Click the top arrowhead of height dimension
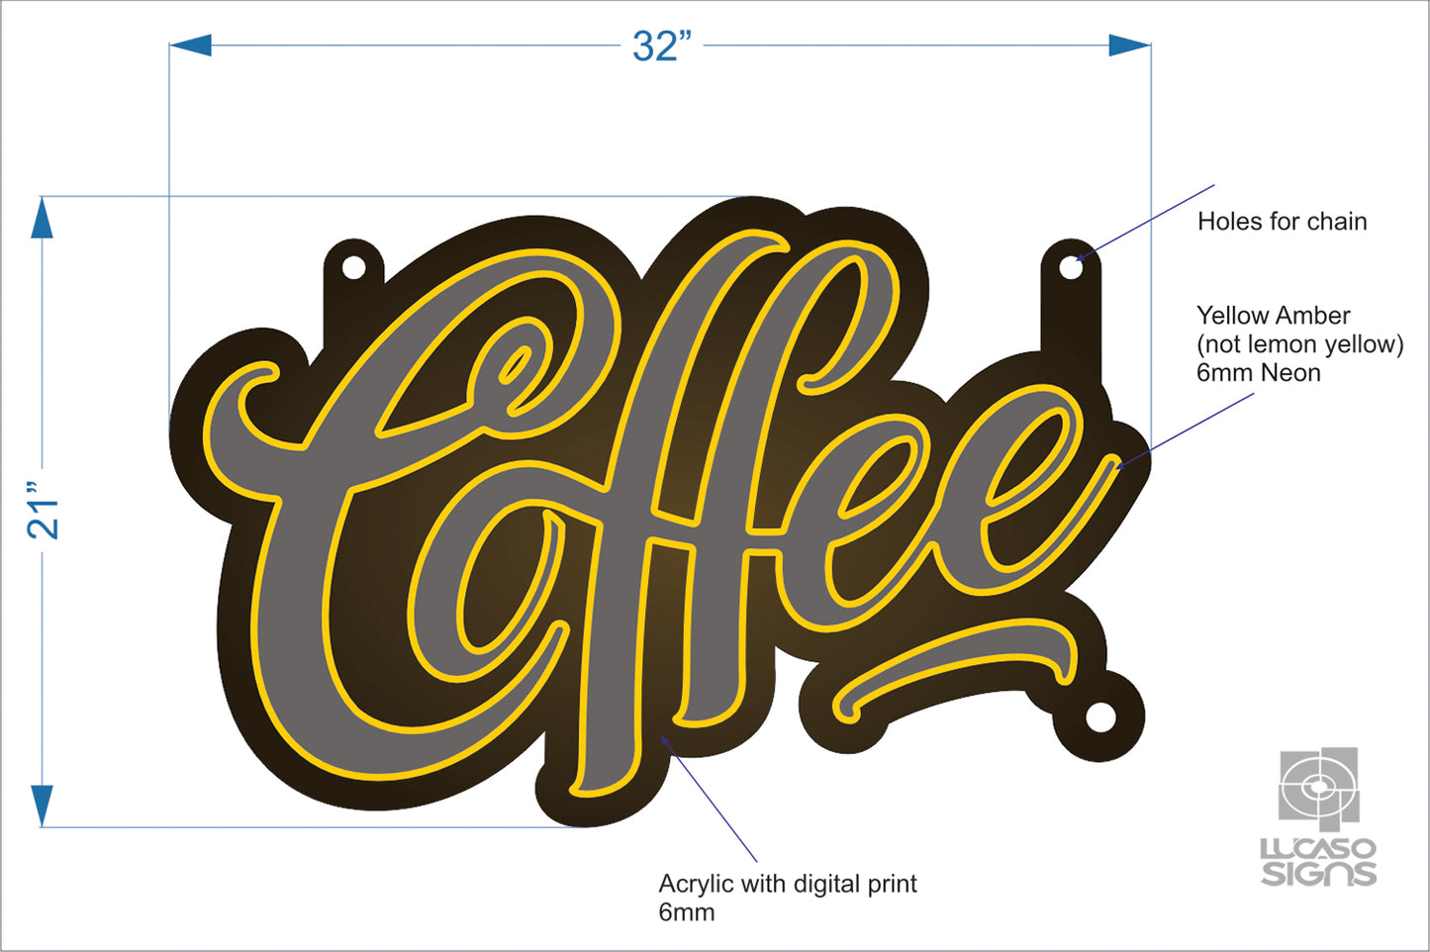 (x=42, y=218)
